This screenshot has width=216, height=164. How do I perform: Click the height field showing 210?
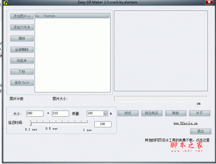pyautogui.click(x=60, y=114)
